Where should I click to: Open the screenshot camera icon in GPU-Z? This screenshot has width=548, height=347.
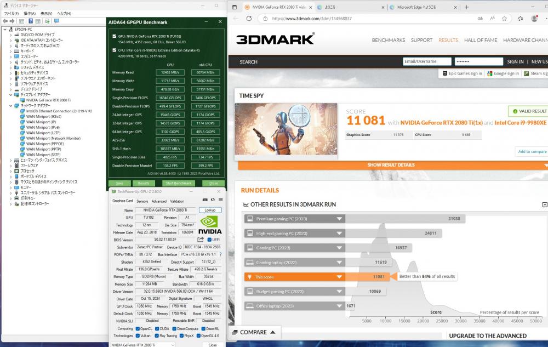tap(205, 200)
